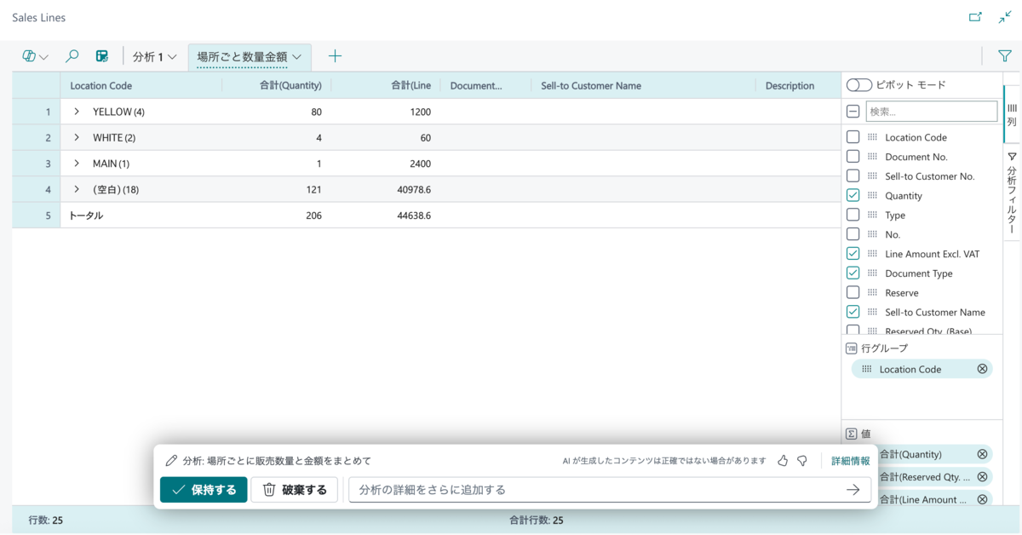Check the Document No. column checkbox
The height and width of the screenshot is (535, 1022).
pos(853,157)
